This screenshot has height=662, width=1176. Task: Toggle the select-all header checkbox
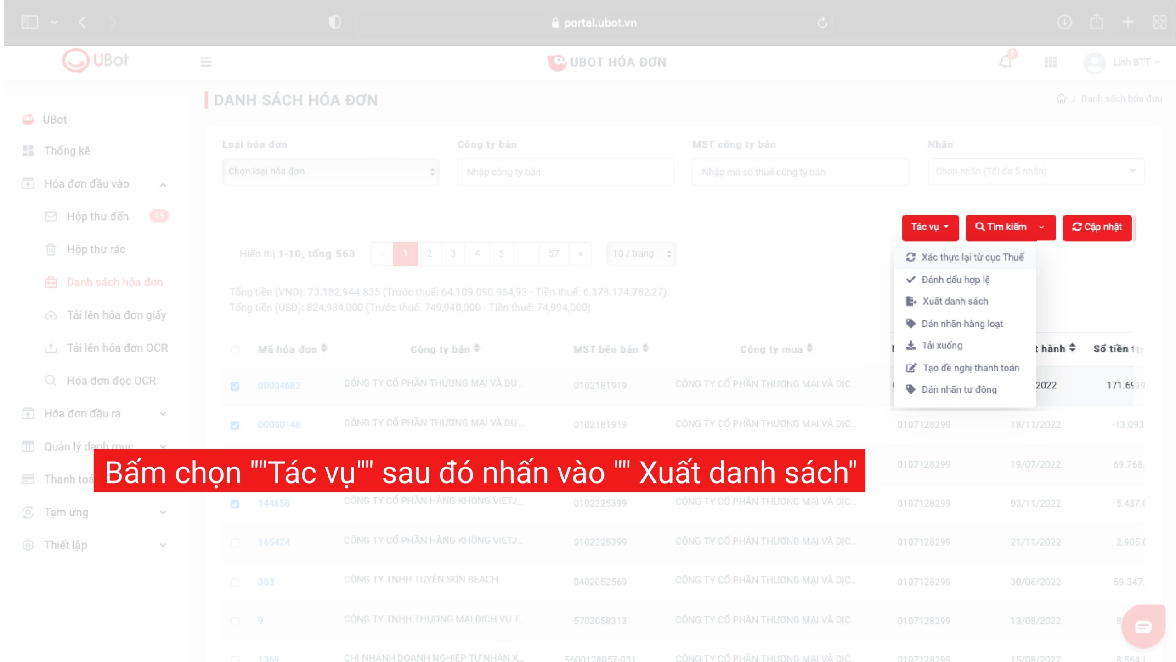click(235, 350)
